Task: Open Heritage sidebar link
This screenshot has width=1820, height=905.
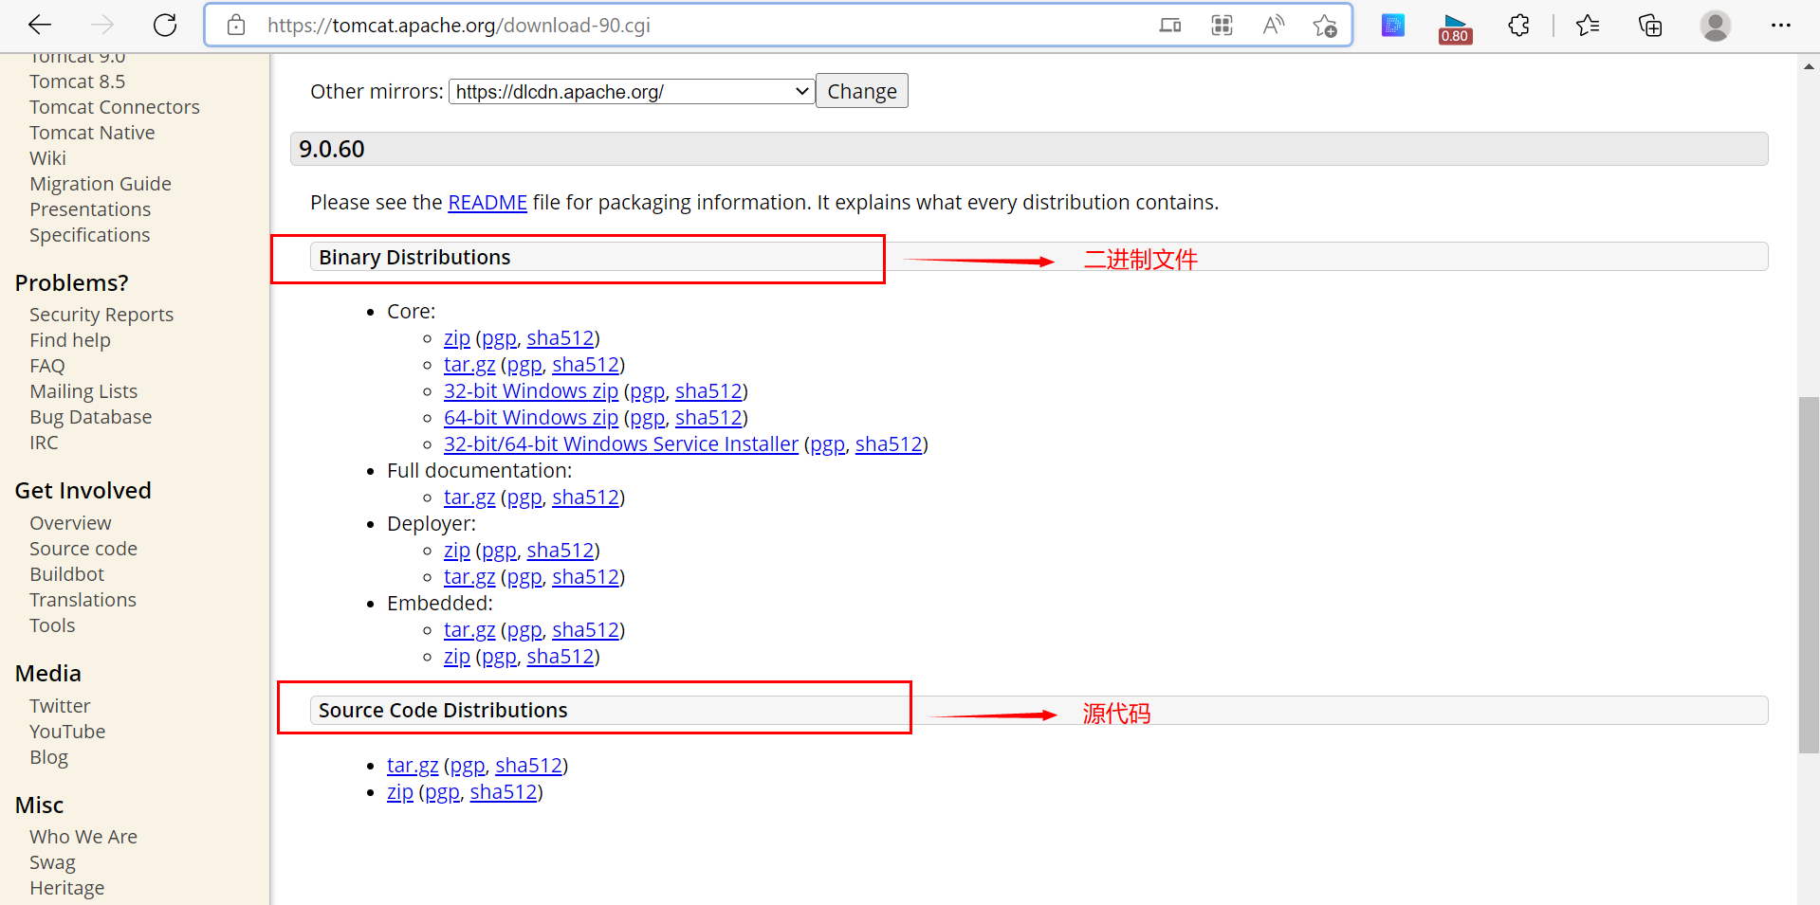Action: 66,888
